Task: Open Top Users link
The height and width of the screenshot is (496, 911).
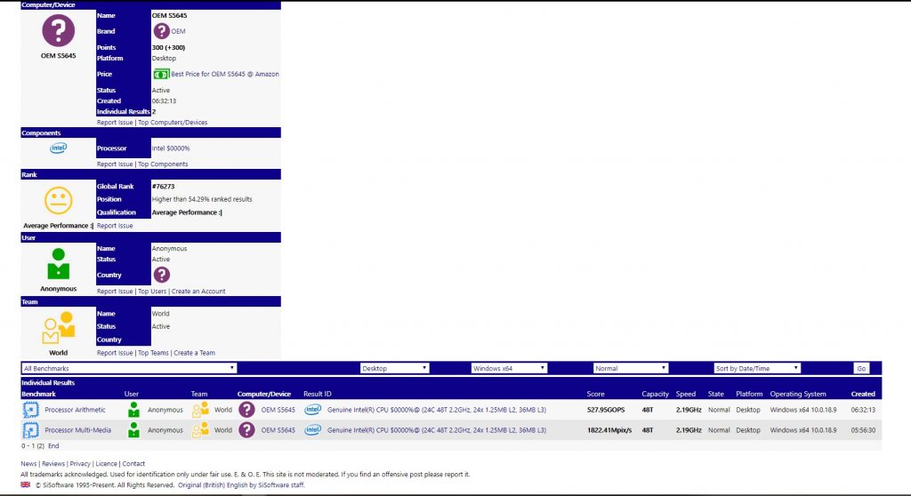Action: (x=152, y=292)
